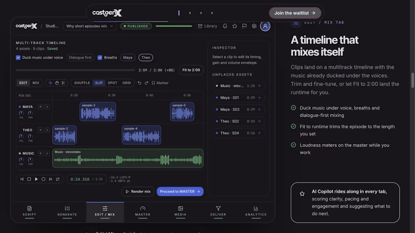Open the notifications bell
Viewport: 415px width, 233px height.
point(225,26)
